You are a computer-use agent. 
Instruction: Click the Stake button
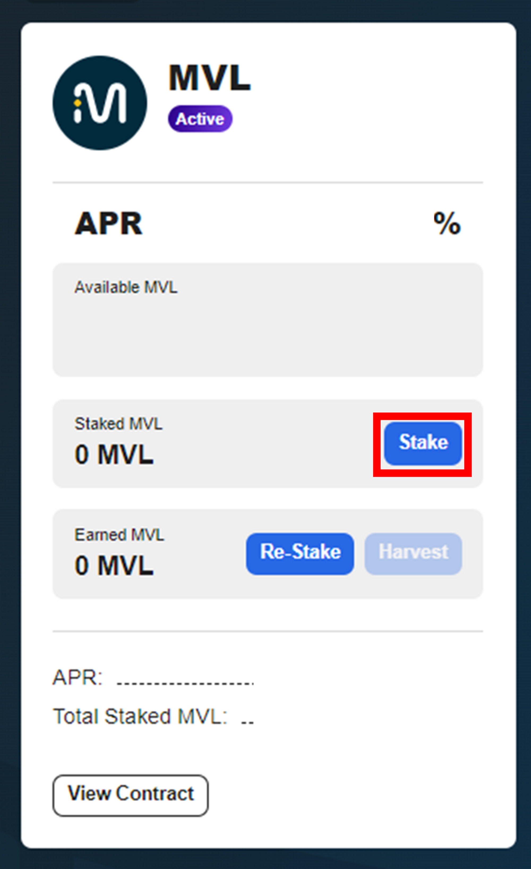(x=423, y=444)
